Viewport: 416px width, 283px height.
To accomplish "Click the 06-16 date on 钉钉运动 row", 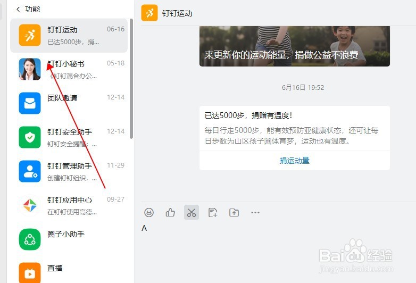I will (x=115, y=29).
